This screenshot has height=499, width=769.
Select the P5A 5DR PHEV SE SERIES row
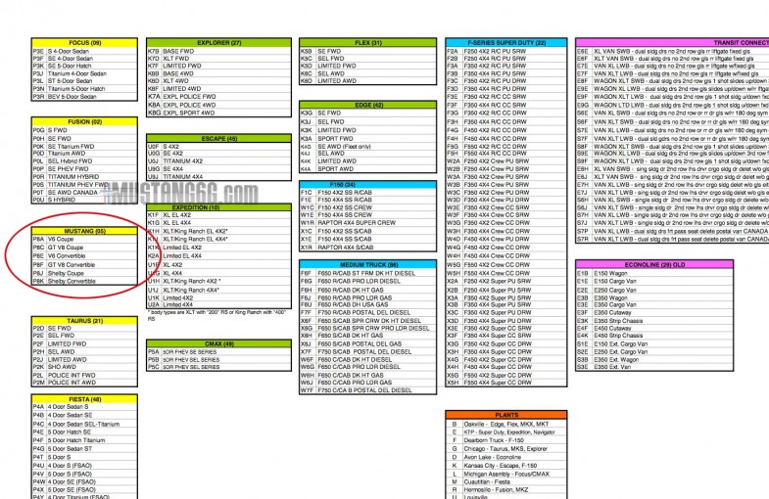[x=218, y=351]
